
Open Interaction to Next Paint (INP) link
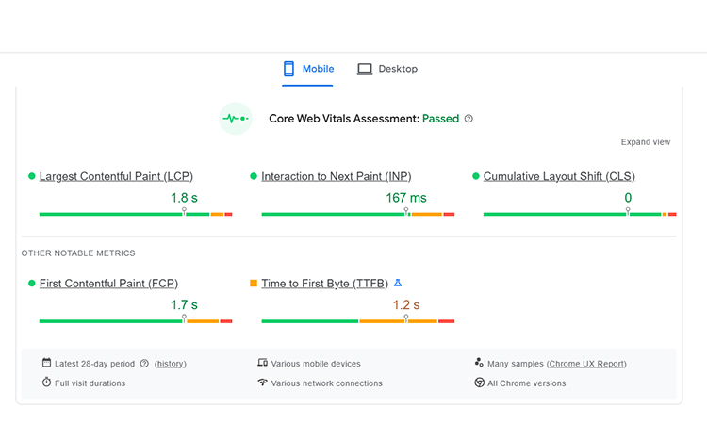pos(336,176)
